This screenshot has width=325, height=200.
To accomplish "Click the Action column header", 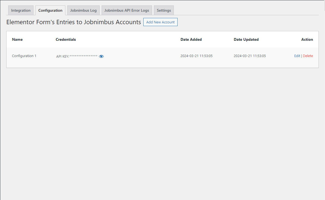I will point(307,39).
